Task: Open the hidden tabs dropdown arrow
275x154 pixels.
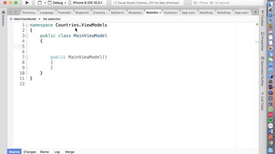Action: pyautogui.click(x=255, y=12)
